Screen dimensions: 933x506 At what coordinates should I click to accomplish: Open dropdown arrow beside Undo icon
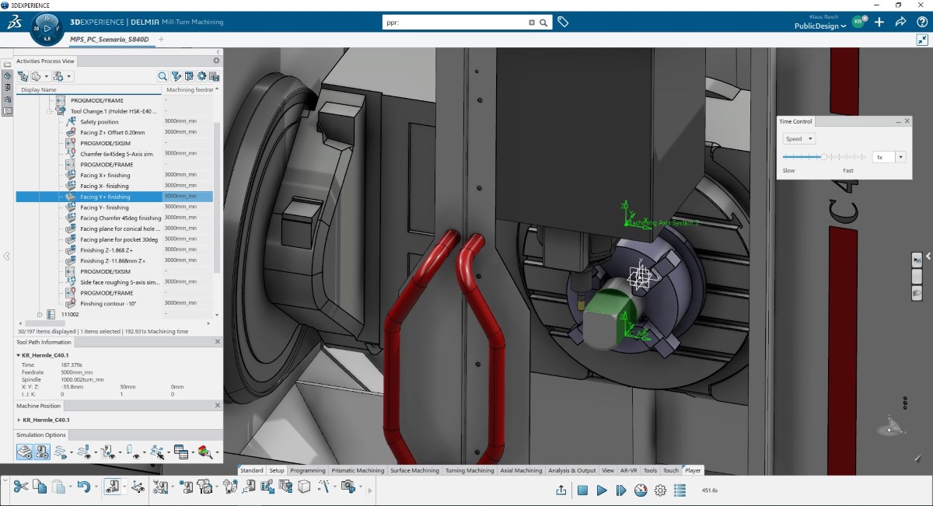pyautogui.click(x=96, y=487)
